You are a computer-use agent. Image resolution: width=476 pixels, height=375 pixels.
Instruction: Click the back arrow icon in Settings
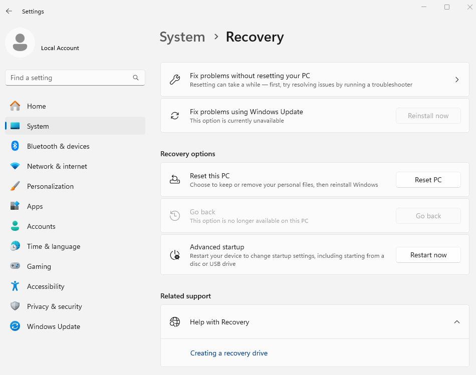pos(9,11)
